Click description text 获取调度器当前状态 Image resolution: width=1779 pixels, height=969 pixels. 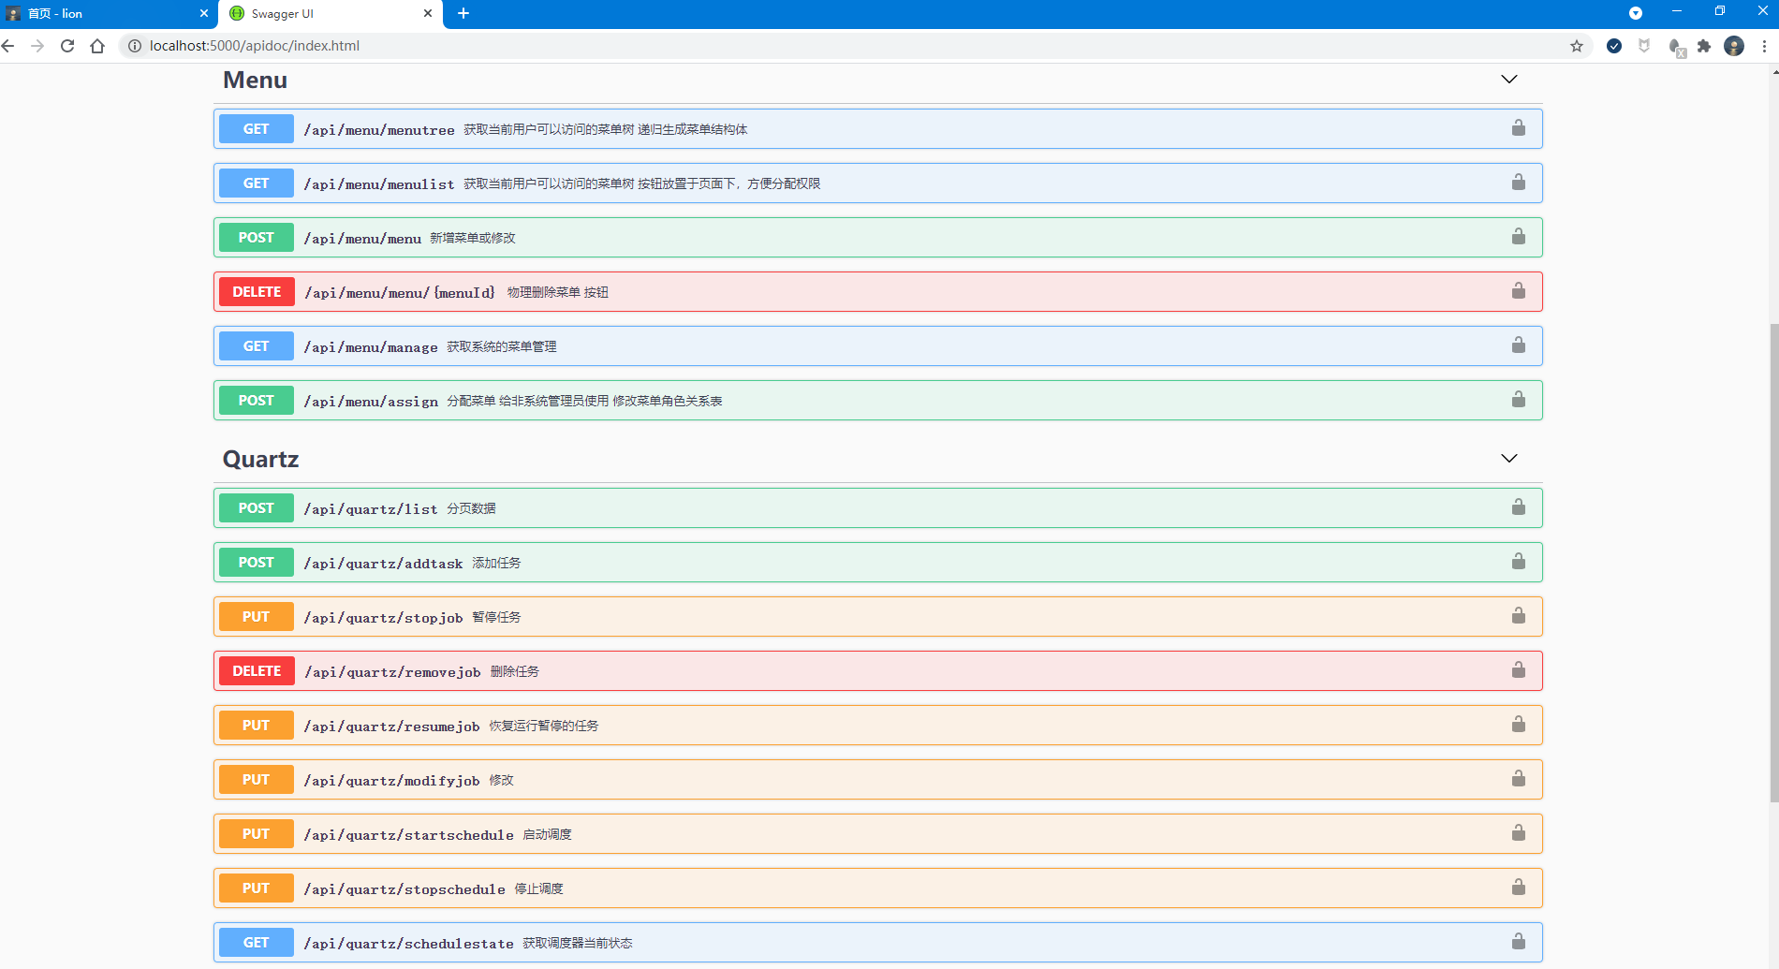[x=578, y=943]
